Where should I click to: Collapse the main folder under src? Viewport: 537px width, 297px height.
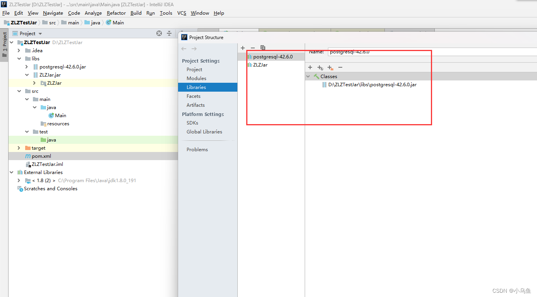27,99
